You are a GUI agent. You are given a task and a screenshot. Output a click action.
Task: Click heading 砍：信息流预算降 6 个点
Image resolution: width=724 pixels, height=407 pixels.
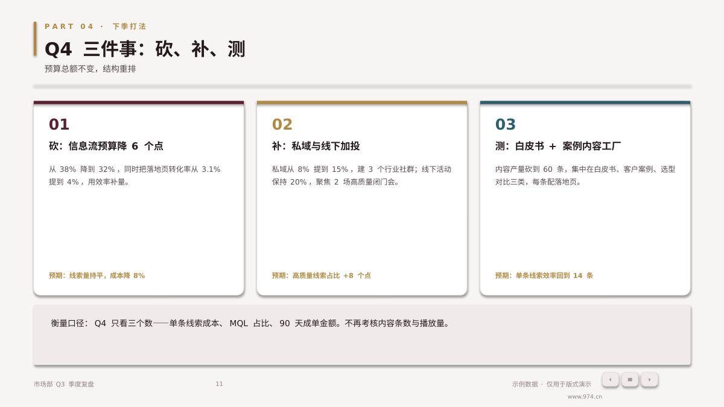(106, 146)
